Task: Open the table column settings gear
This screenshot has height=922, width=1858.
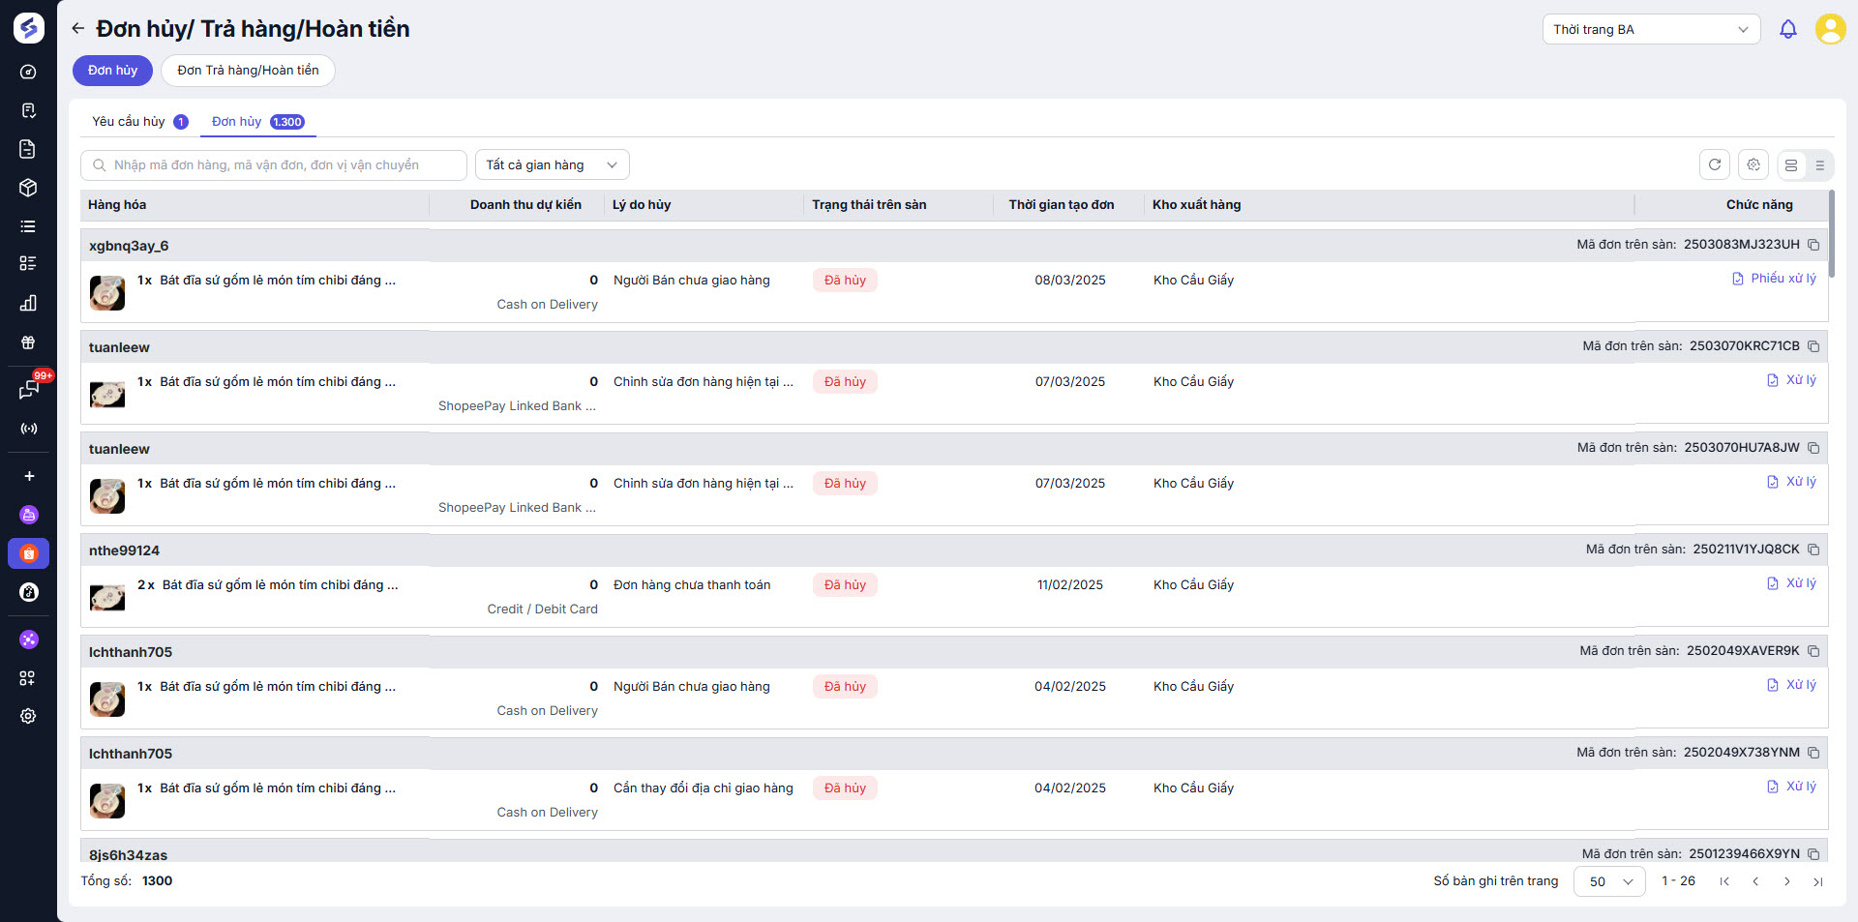Action: [x=1753, y=164]
